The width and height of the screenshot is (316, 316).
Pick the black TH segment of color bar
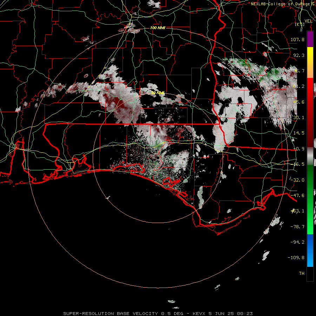[310, 274]
